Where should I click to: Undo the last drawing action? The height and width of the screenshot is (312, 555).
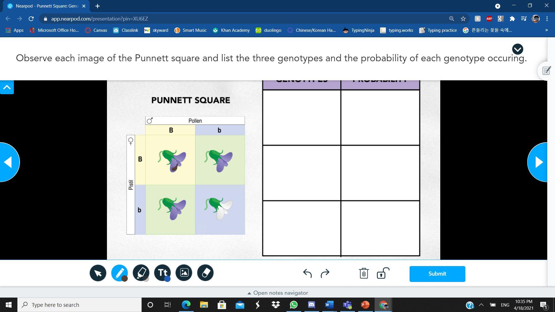(307, 273)
